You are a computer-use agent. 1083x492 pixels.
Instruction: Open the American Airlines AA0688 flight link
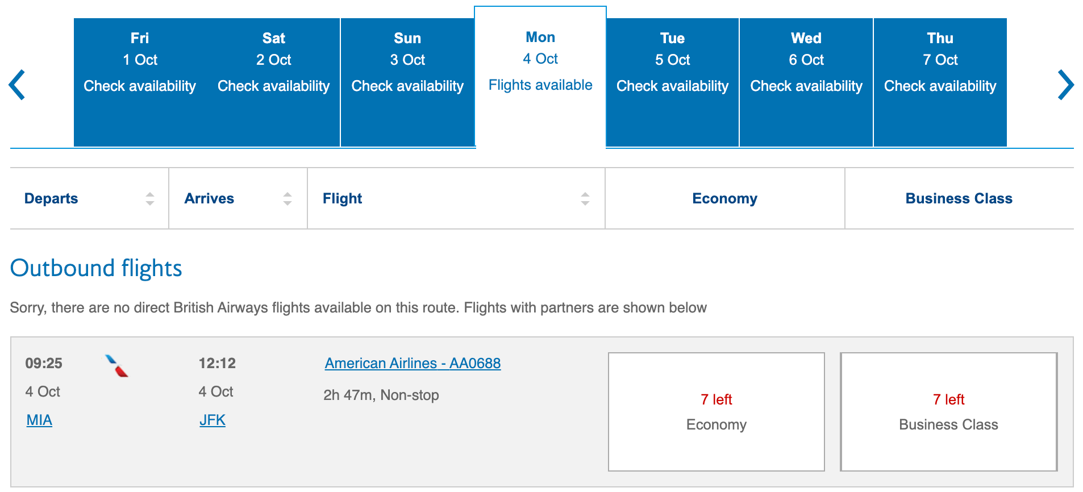click(x=412, y=363)
